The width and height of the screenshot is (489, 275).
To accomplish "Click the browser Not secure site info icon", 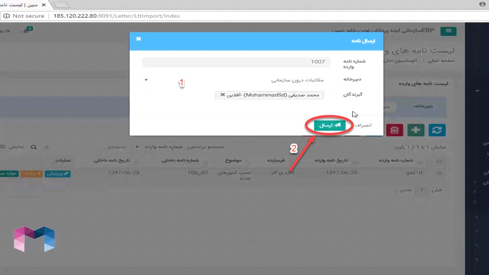I will point(6,16).
